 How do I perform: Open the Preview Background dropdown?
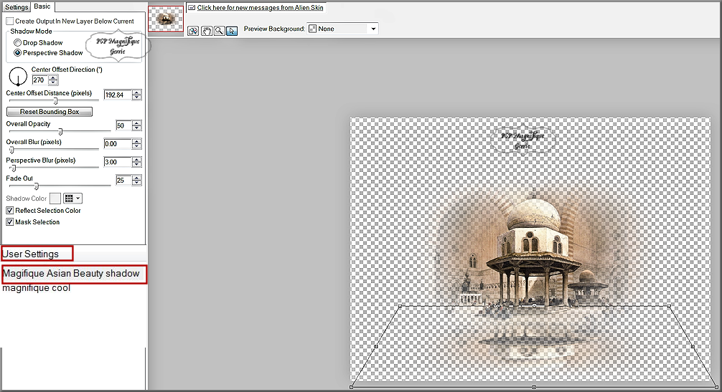coord(373,29)
